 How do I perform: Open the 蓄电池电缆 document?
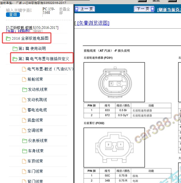37,110
